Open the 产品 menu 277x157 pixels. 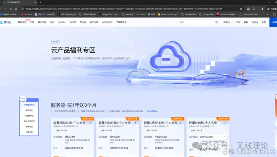[32, 22]
